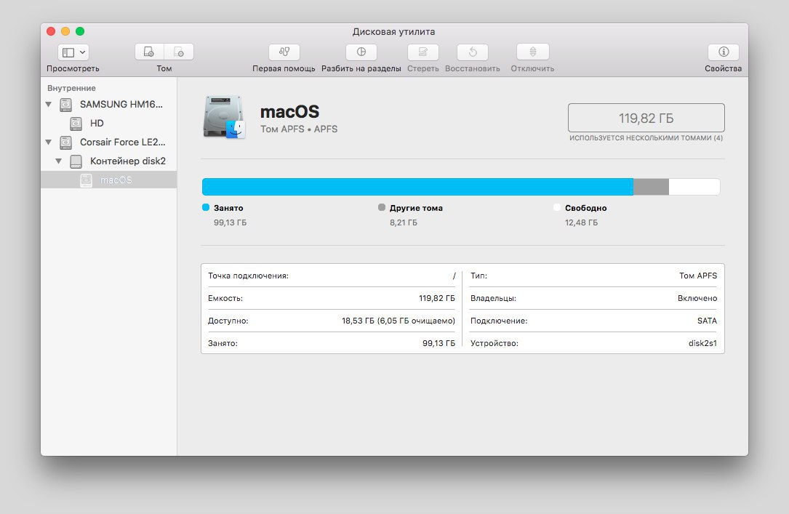Click the Точка подключения row

tap(332, 276)
